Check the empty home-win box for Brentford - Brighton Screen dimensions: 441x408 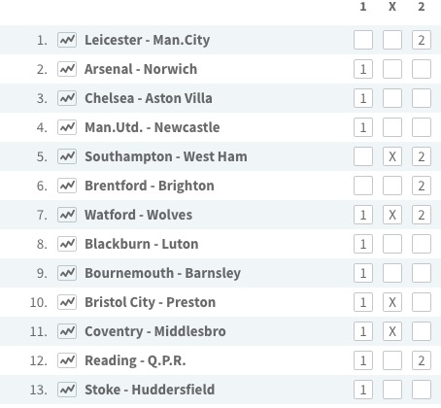(x=363, y=186)
